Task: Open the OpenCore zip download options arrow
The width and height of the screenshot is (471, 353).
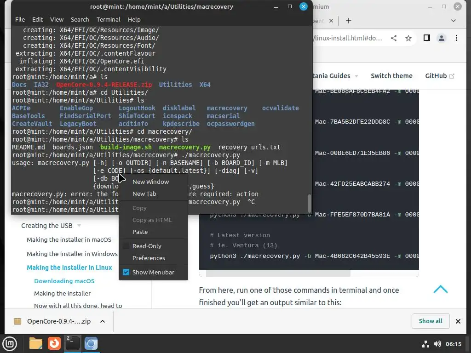Action: [103, 321]
